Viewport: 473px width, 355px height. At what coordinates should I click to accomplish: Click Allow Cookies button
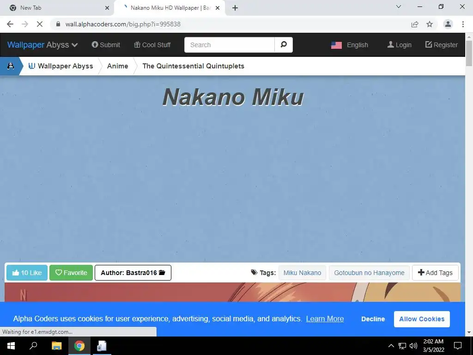[x=422, y=319]
